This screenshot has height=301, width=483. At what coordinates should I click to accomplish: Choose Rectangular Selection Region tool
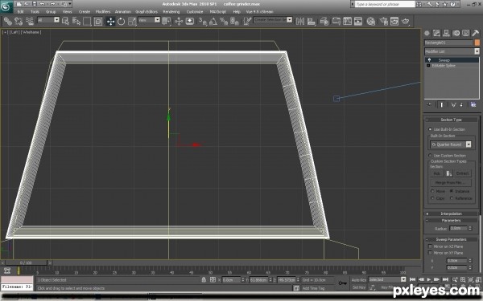87,21
